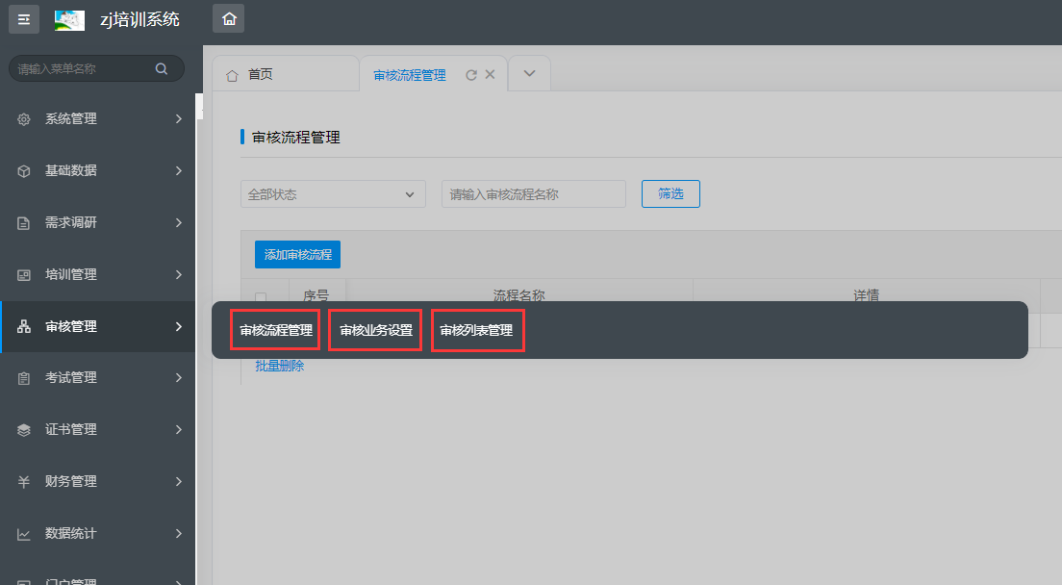Tick the table header select-all checkbox

(261, 296)
